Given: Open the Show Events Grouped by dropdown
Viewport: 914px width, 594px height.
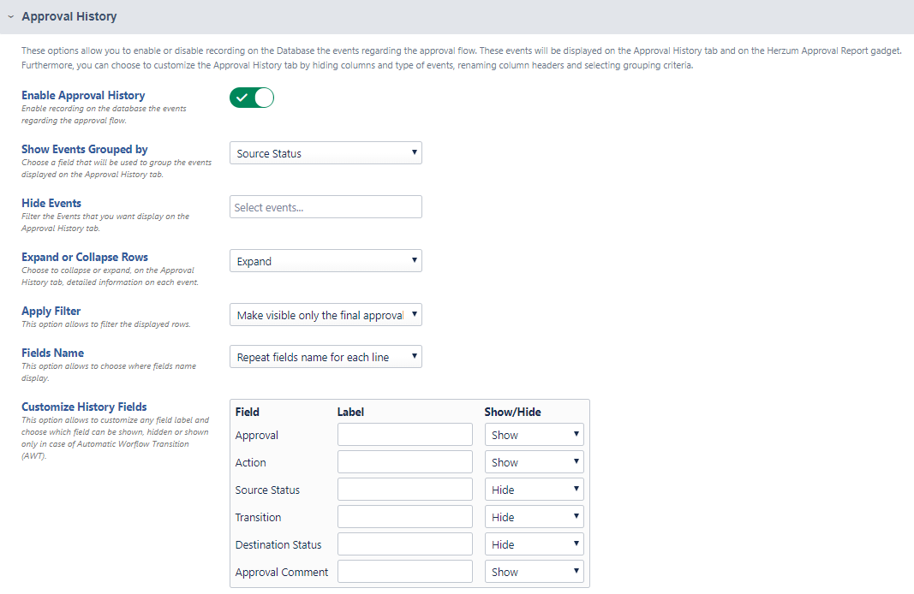Looking at the screenshot, I should pos(326,153).
